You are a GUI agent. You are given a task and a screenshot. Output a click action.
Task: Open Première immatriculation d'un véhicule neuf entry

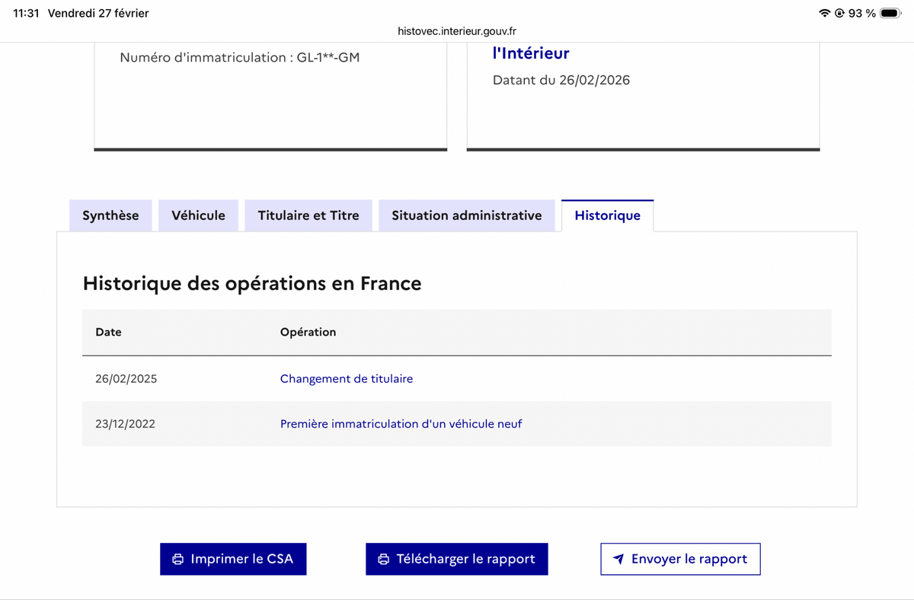pyautogui.click(x=401, y=424)
